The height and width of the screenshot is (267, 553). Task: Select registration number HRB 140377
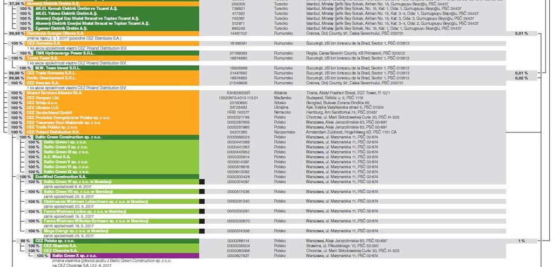point(238,112)
